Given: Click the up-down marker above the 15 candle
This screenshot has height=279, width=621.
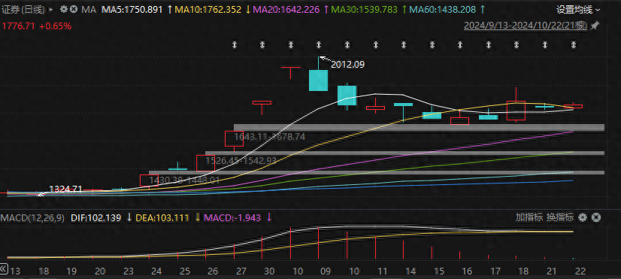Looking at the screenshot, I should coord(432,45).
